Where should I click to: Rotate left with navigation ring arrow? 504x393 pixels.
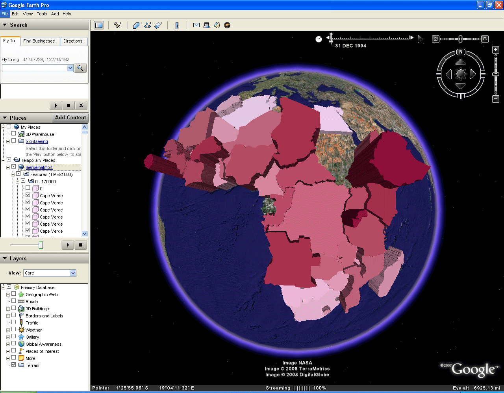click(448, 74)
